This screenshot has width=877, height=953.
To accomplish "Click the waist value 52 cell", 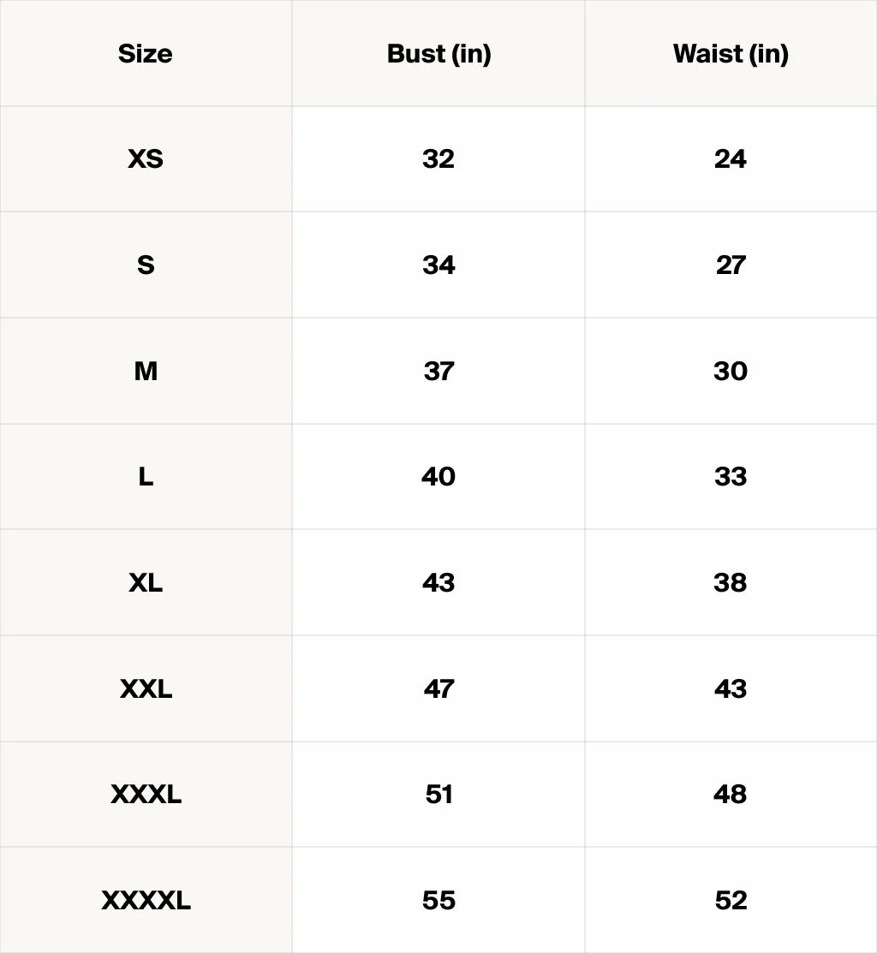I will 731,900.
